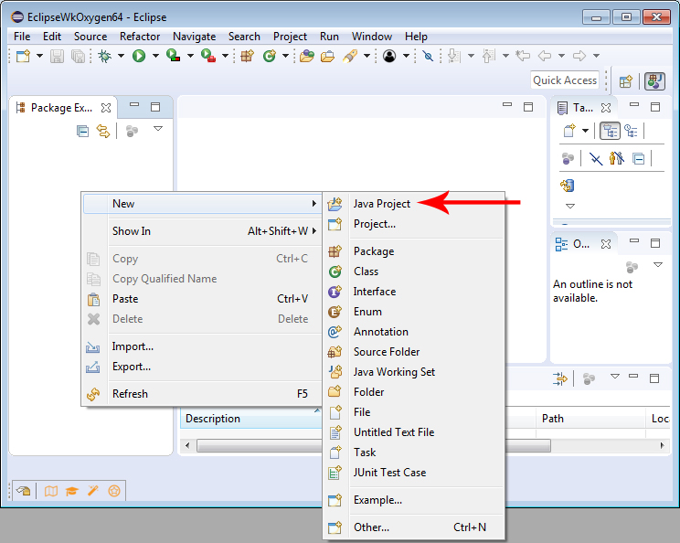
Task: Click the New wizard toolbar icon
Action: coord(23,56)
